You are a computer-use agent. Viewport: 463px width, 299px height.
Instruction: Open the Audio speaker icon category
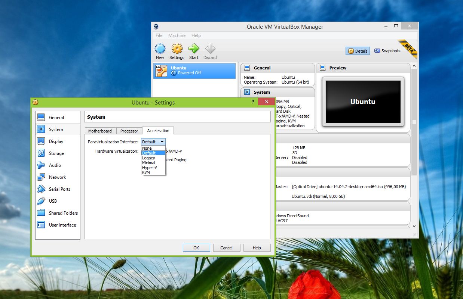click(41, 165)
